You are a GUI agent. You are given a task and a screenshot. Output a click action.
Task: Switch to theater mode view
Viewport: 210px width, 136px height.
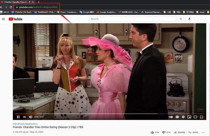pos(195,117)
